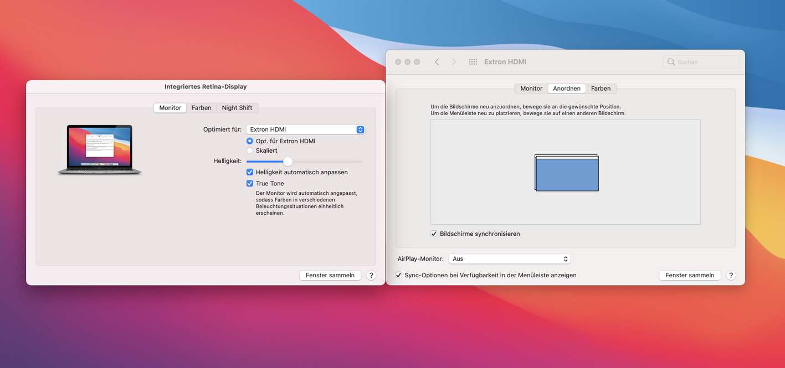Open the 'Optimiert für' Extron HDMI dropdown
785x368 pixels.
coord(305,129)
